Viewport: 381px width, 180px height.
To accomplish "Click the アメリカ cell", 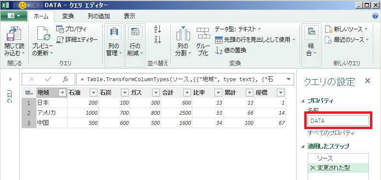I will [52, 113].
